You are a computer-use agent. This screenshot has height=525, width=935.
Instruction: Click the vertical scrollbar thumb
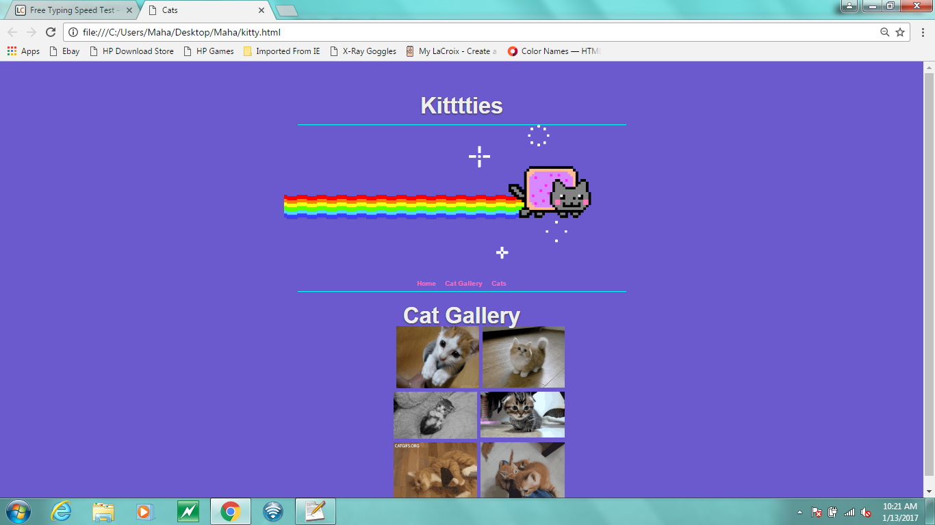[x=929, y=273]
